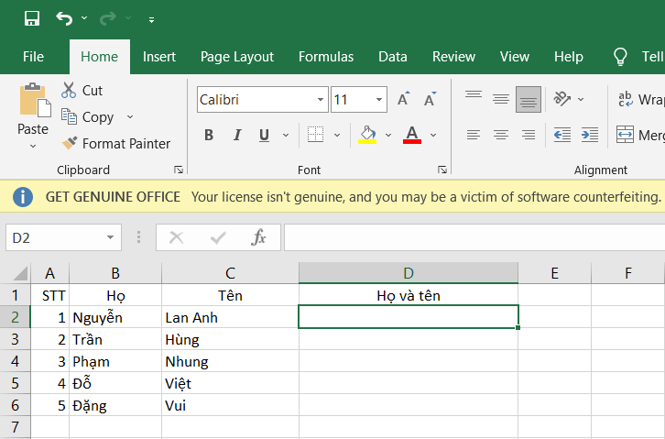Image resolution: width=665 pixels, height=439 pixels.
Task: Open the undo history dropdown
Action: click(x=84, y=18)
